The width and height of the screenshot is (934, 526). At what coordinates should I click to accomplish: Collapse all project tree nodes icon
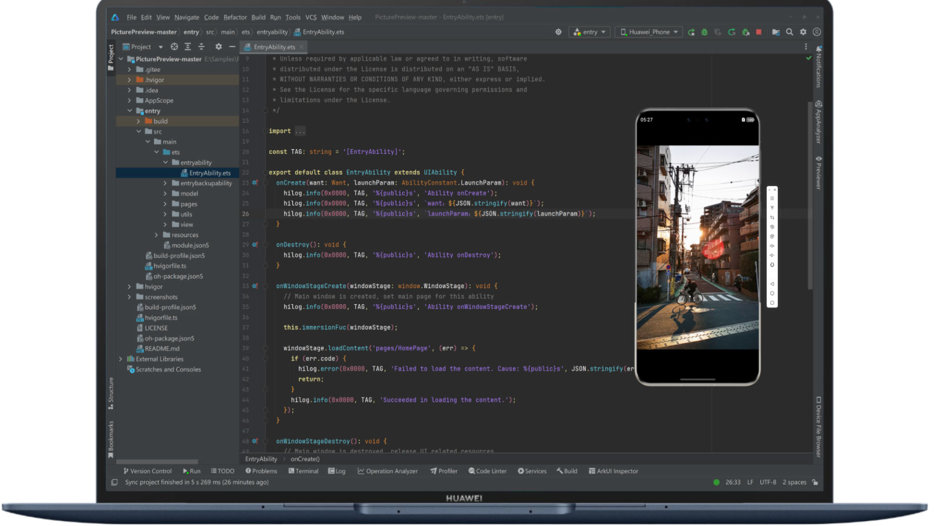click(x=201, y=47)
